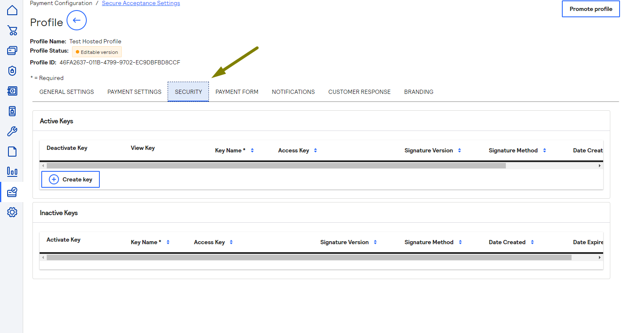Select the Virtual Terminal shopping cart icon
The height and width of the screenshot is (333, 628).
pyautogui.click(x=12, y=30)
